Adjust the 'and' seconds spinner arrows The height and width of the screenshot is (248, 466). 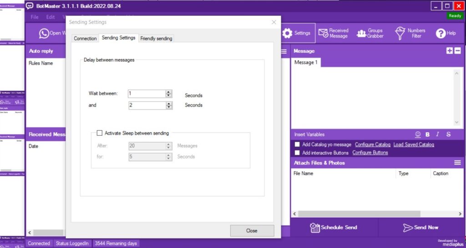pyautogui.click(x=169, y=105)
